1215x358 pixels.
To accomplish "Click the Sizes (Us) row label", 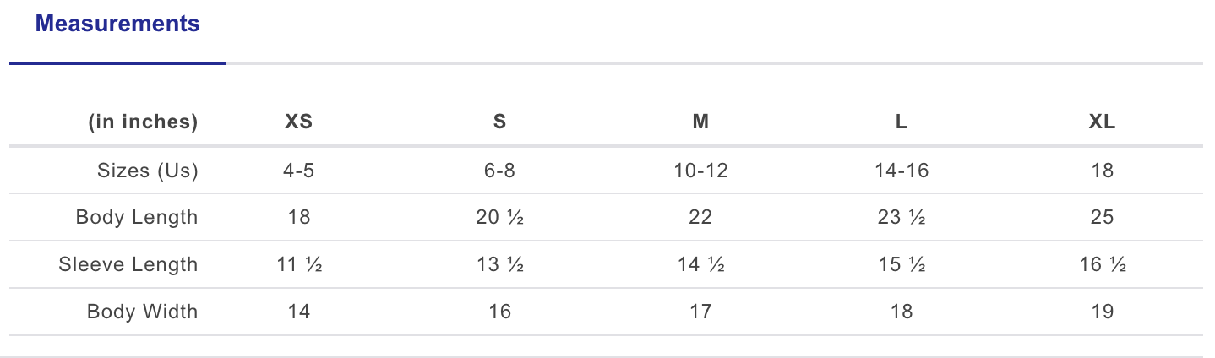I will (x=148, y=171).
